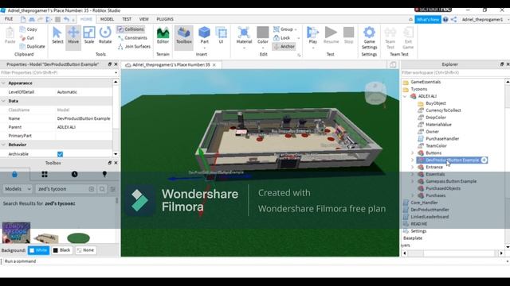The width and height of the screenshot is (510, 286).
Task: Close the Place Number 35 viewport tab
Action: pos(214,65)
